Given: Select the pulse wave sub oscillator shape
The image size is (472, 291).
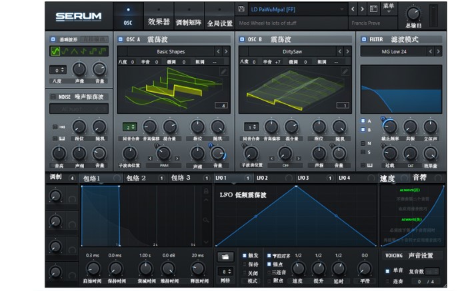Looking at the screenshot, I should click(x=103, y=51).
